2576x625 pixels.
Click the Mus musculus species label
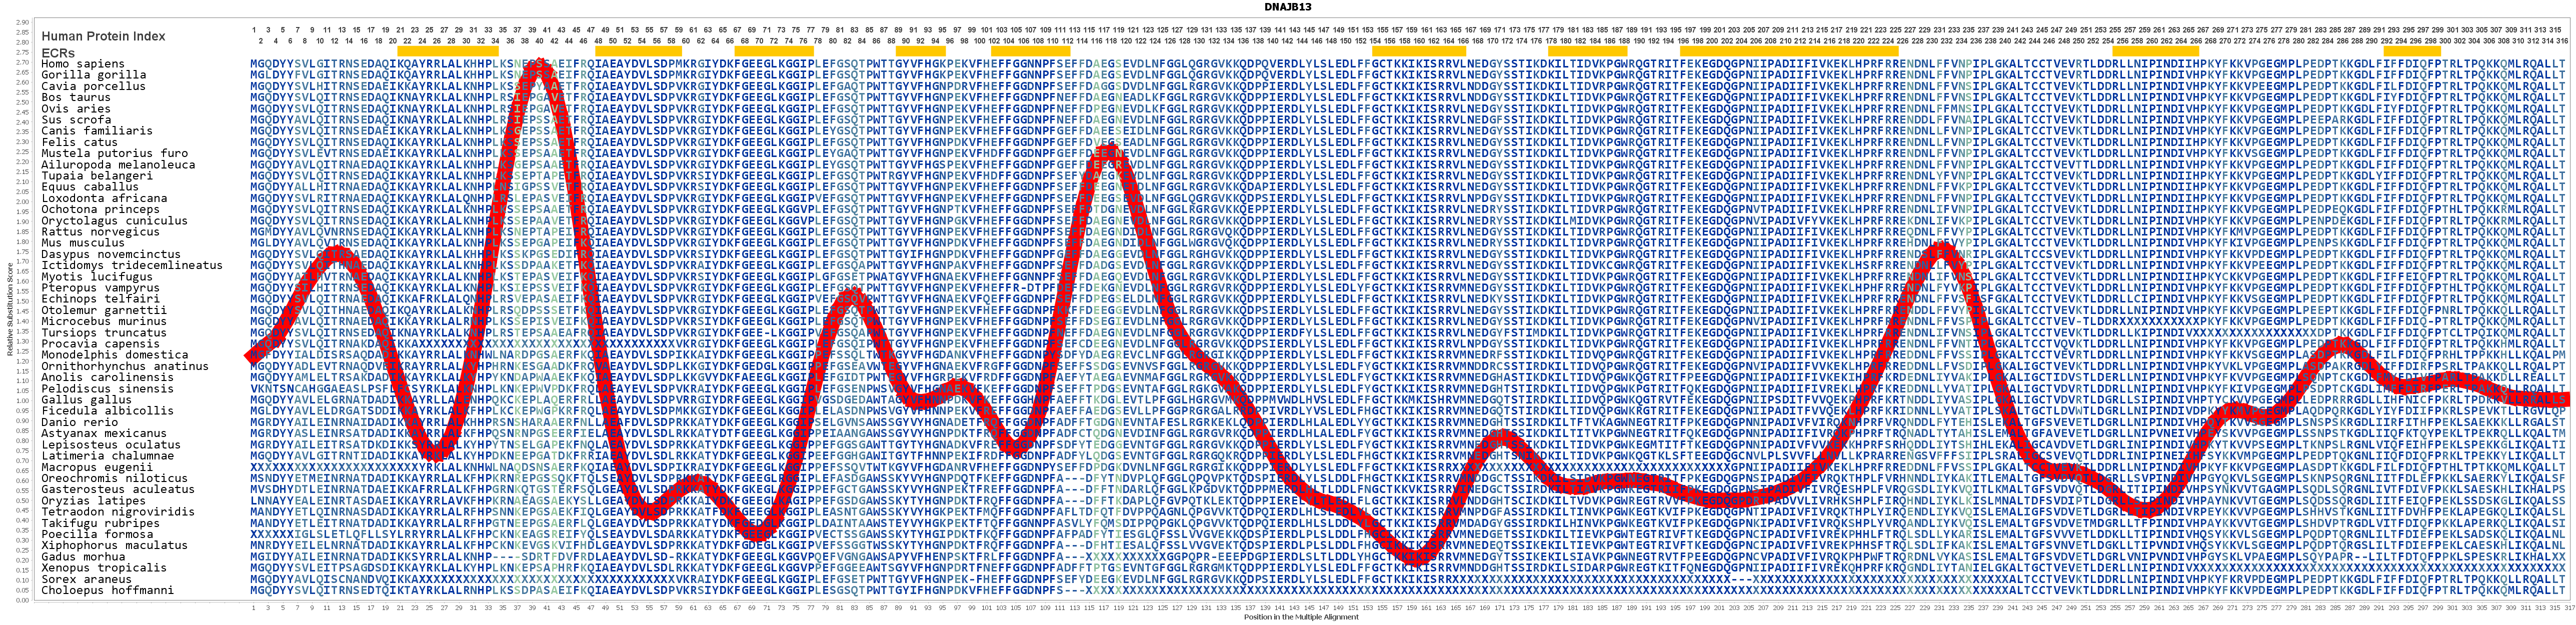[x=83, y=243]
